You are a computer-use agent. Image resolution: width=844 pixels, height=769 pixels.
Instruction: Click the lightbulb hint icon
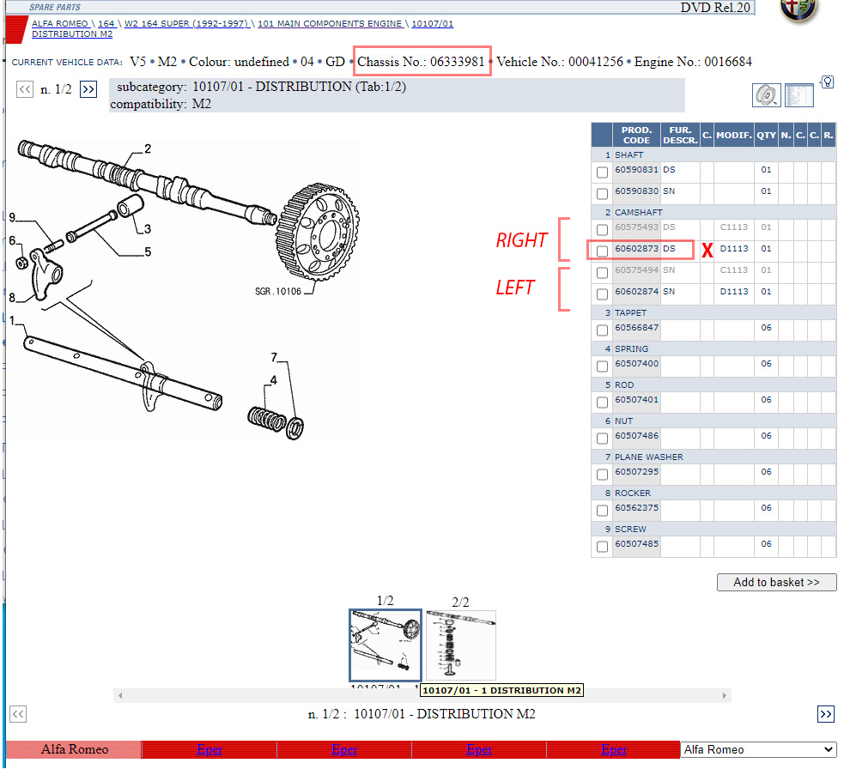828,82
